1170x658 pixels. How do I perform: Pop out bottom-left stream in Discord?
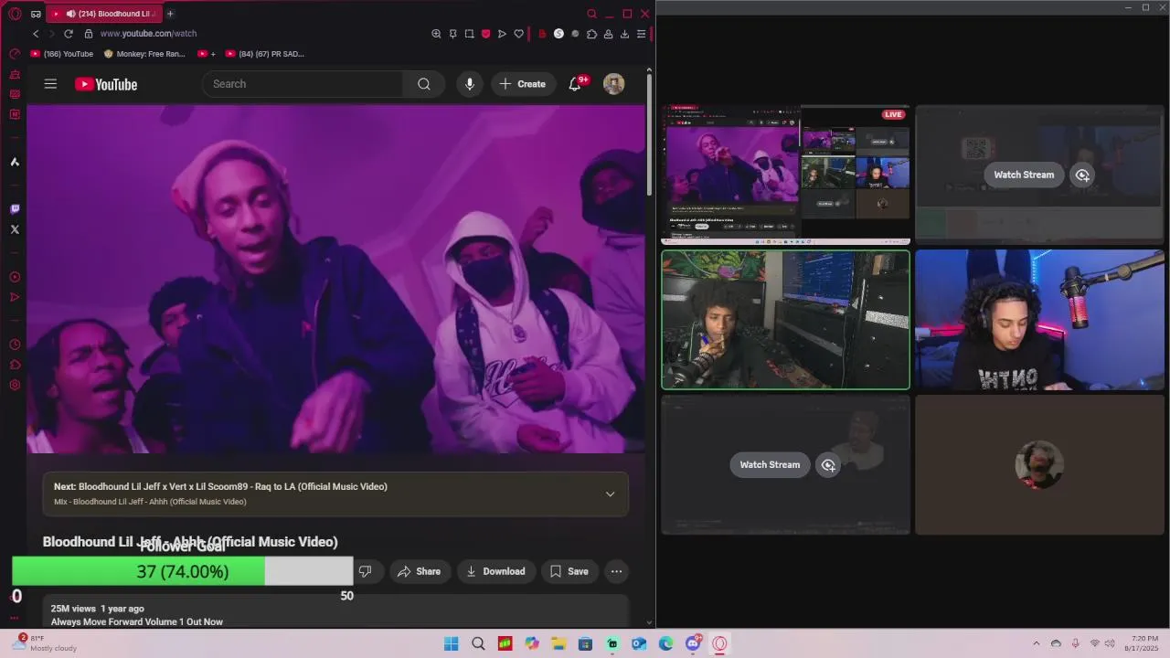tap(828, 464)
